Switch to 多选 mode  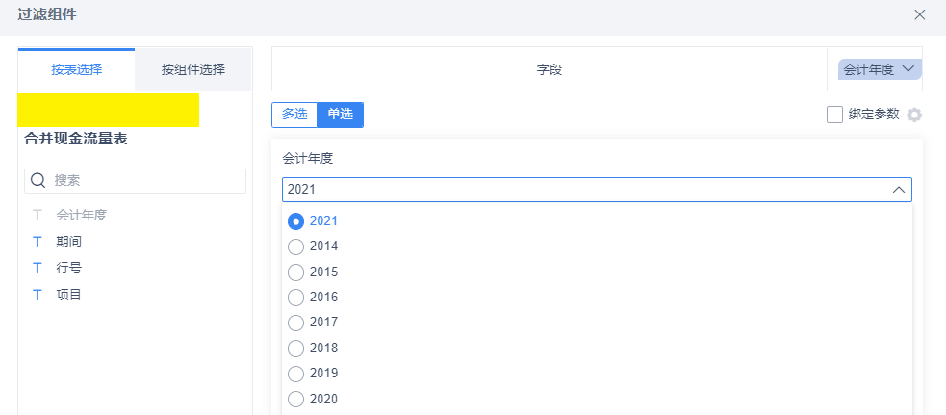pos(294,115)
